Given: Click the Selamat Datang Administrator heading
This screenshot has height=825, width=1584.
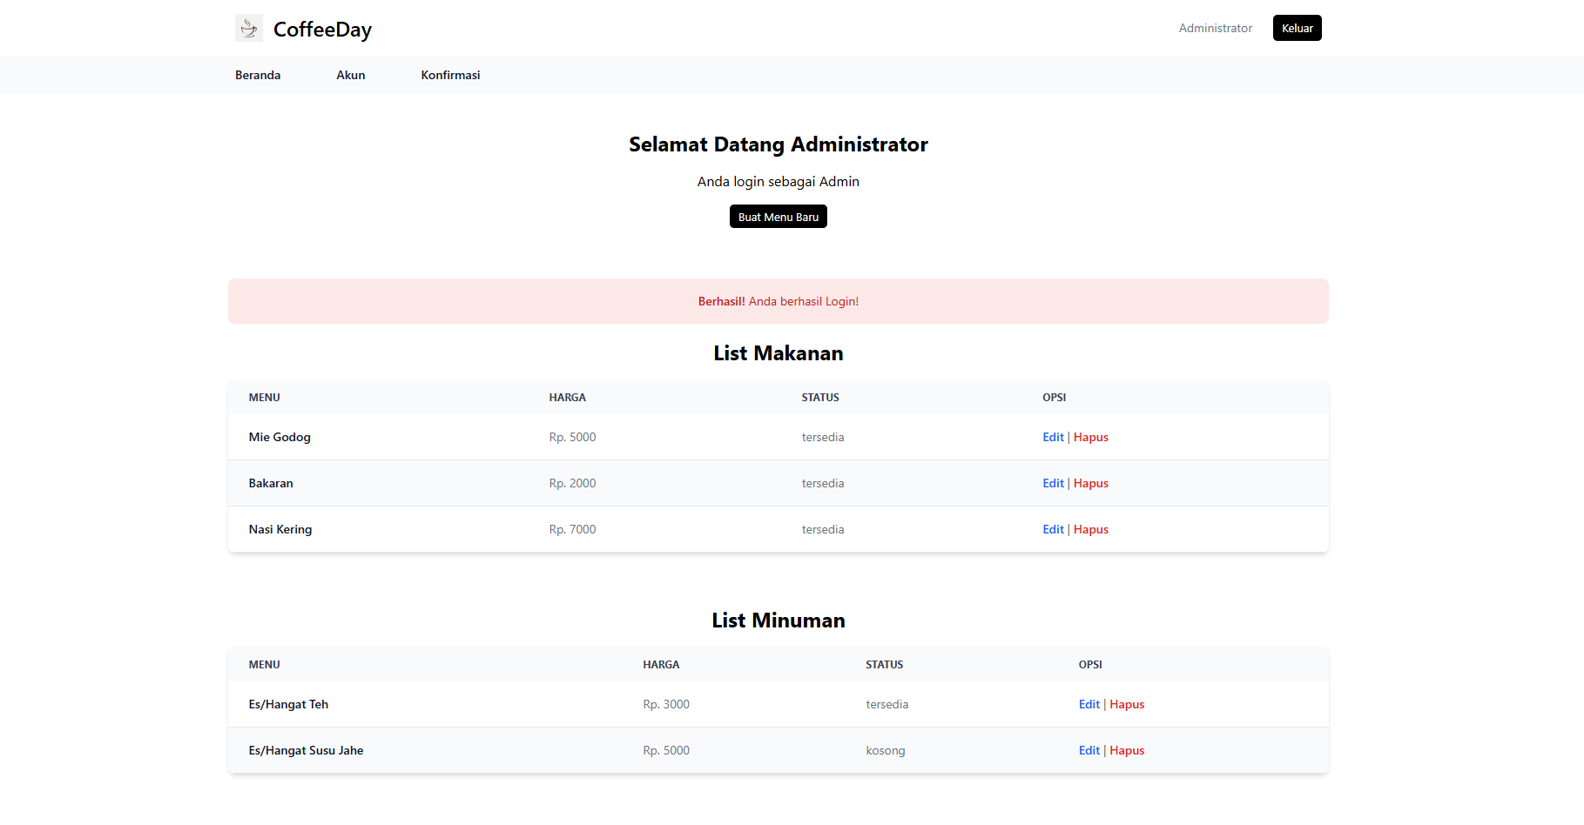Looking at the screenshot, I should pos(779,144).
